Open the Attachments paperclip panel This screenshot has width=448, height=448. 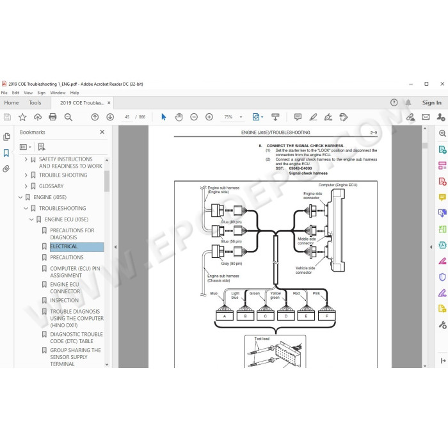coord(6,168)
